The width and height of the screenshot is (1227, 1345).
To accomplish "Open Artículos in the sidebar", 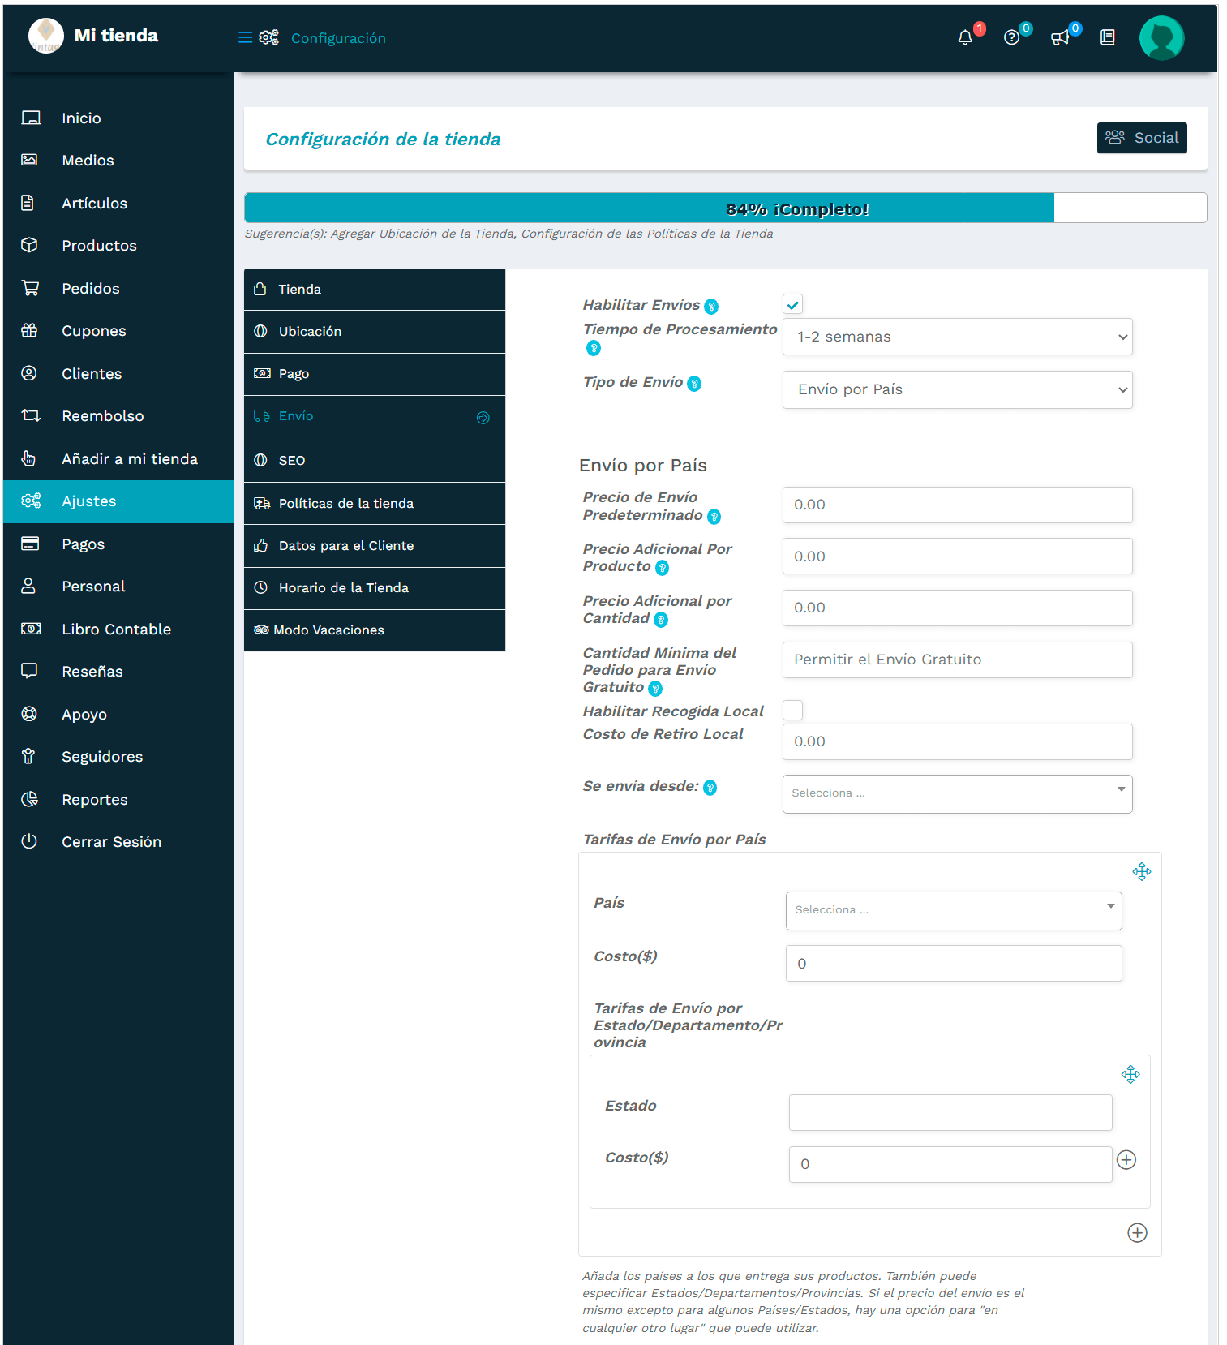I will click(118, 203).
